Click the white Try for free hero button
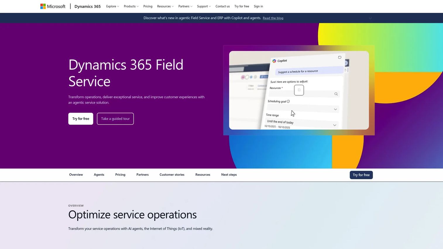 (x=81, y=119)
